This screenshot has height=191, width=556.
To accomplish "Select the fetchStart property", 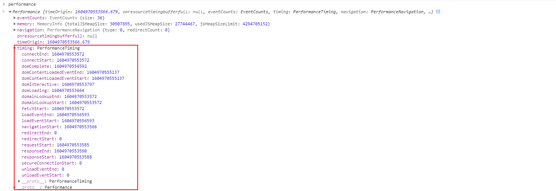I will (x=36, y=109).
